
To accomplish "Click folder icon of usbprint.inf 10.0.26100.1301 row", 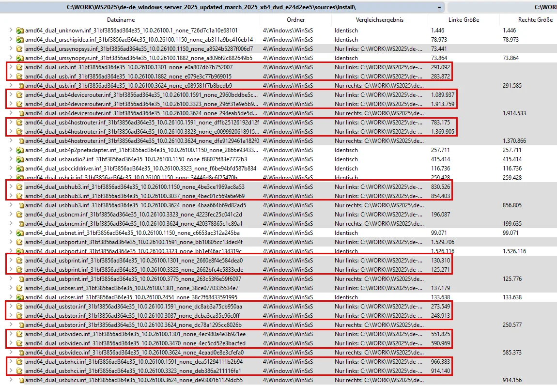I will click(x=19, y=261).
